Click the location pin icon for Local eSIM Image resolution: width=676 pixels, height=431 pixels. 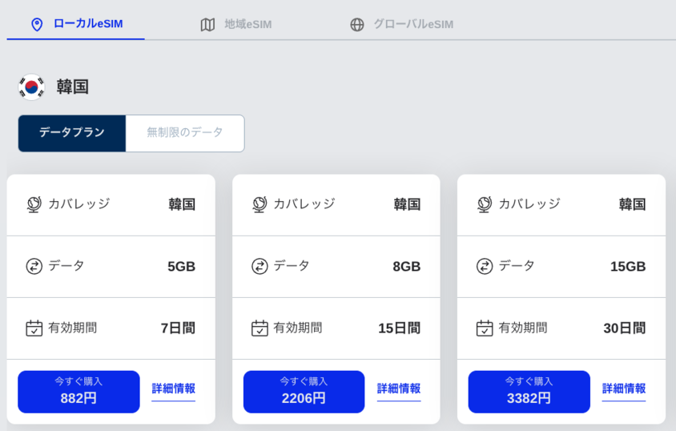click(x=37, y=25)
